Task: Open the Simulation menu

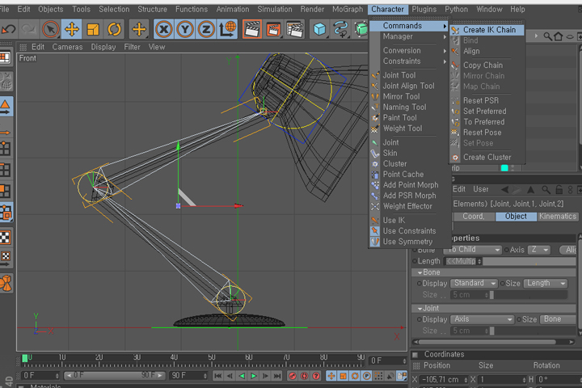Action: [x=275, y=9]
